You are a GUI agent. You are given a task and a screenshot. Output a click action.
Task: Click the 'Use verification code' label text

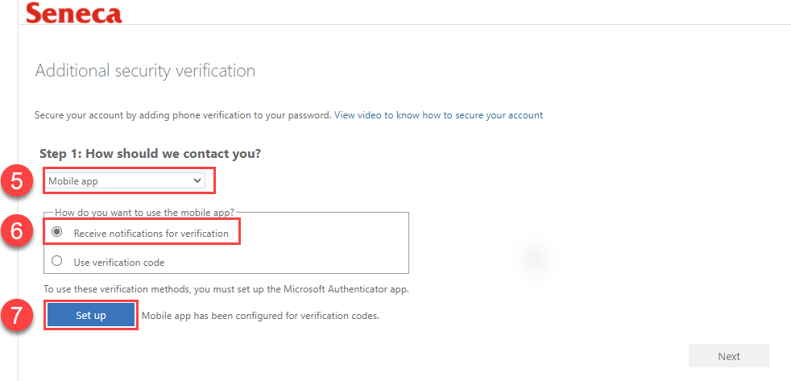119,263
